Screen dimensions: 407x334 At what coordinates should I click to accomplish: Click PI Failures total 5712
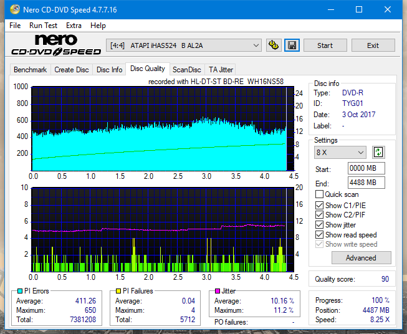click(188, 320)
